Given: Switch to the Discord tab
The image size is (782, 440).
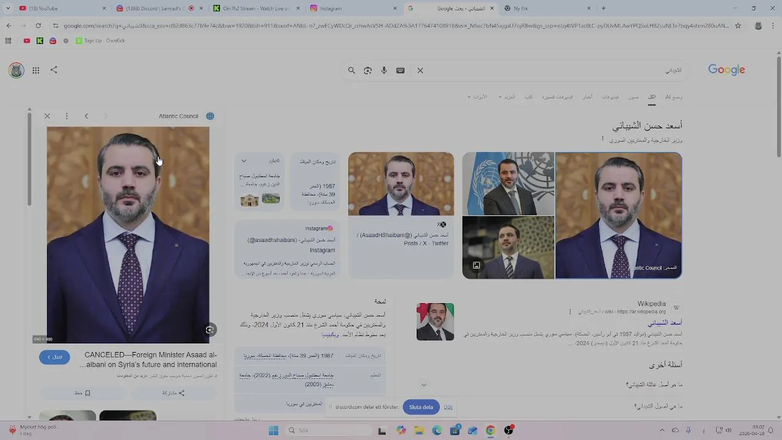Looking at the screenshot, I should click(159, 9).
